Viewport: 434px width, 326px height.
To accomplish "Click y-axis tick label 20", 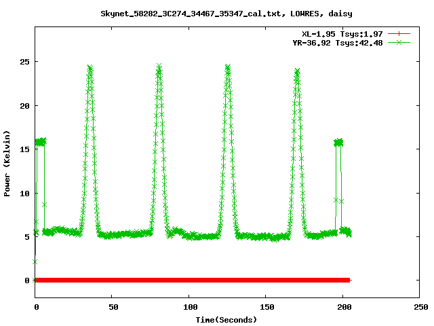I will (24, 106).
